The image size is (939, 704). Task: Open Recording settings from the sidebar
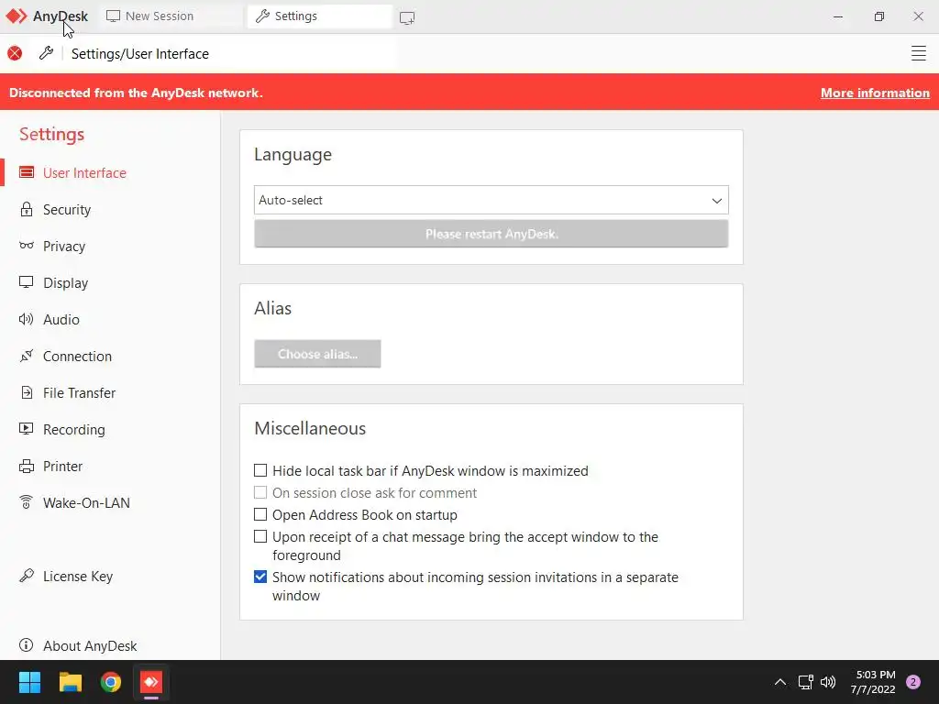pyautogui.click(x=73, y=429)
